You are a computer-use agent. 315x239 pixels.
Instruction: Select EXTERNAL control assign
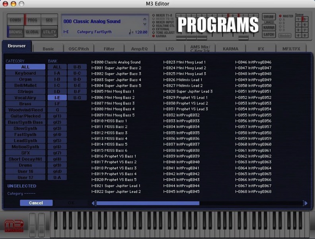click(x=154, y=29)
